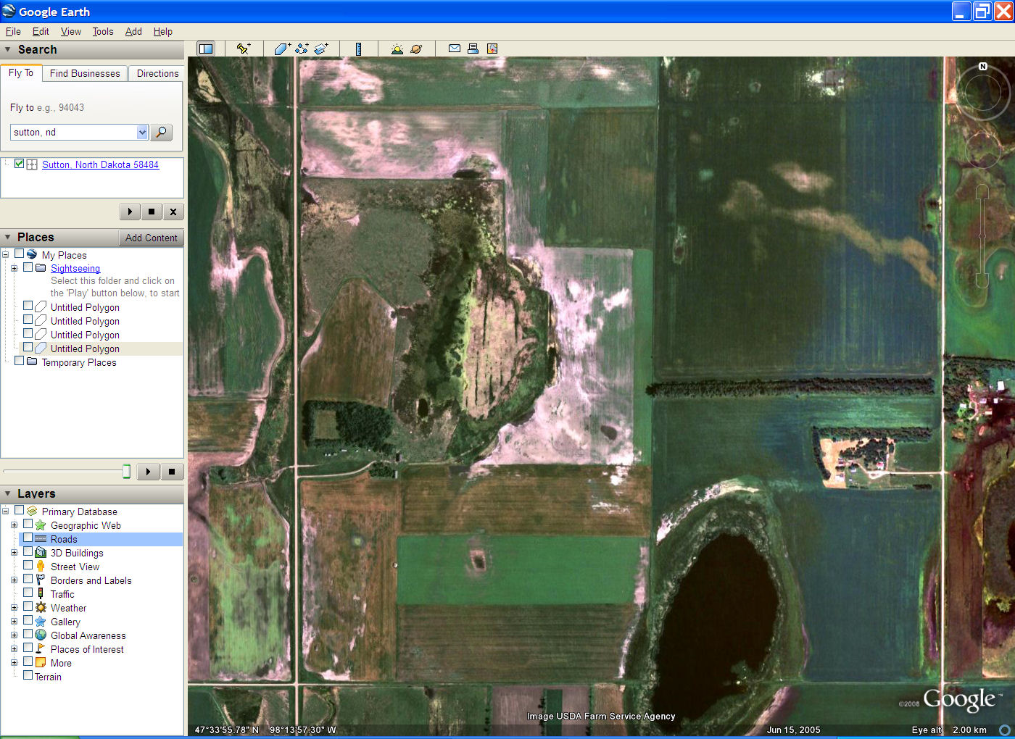This screenshot has height=739, width=1015.
Task: Collapse the My Places tree
Action: tap(5, 254)
